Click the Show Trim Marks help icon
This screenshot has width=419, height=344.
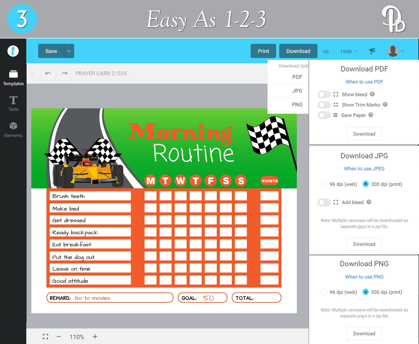click(x=385, y=104)
